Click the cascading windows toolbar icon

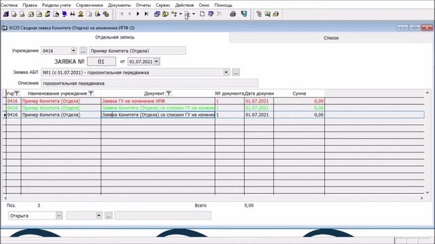tap(157, 14)
